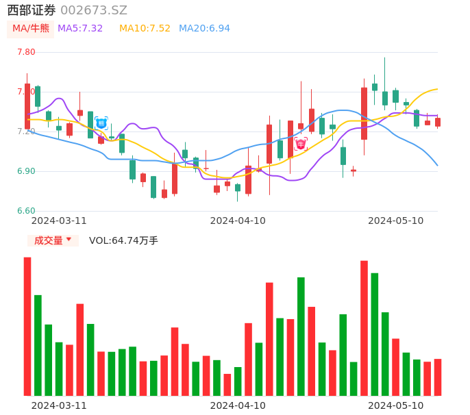The width and height of the screenshot is (470, 415).
Task: Click the 7.80 price axis label
Action: tap(26, 52)
